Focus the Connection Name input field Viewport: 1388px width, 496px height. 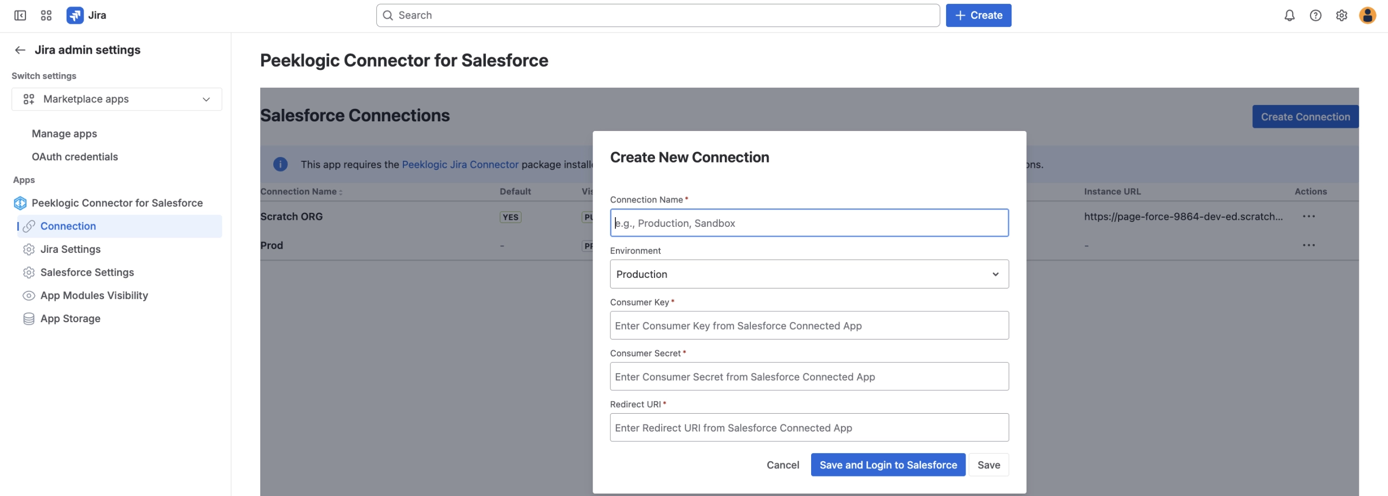coord(809,223)
